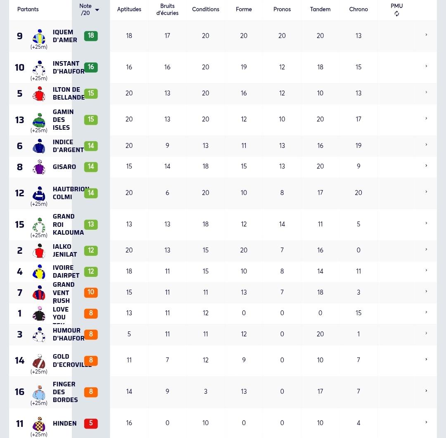Click the Partants column header

click(28, 9)
